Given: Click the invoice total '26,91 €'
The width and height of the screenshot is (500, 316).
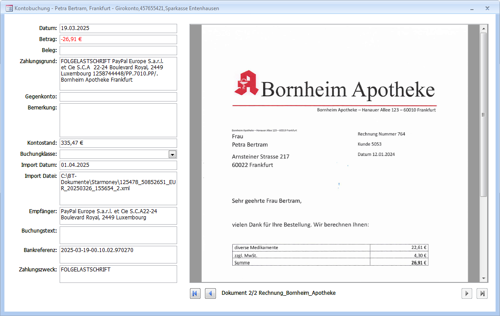Looking at the screenshot, I should 419,263.
